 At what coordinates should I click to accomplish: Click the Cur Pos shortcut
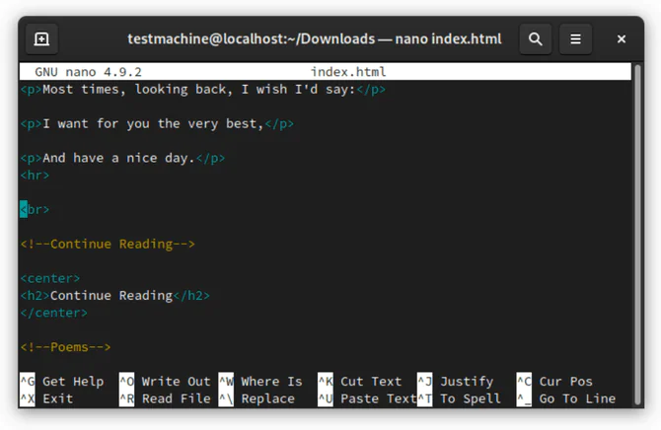click(x=566, y=382)
